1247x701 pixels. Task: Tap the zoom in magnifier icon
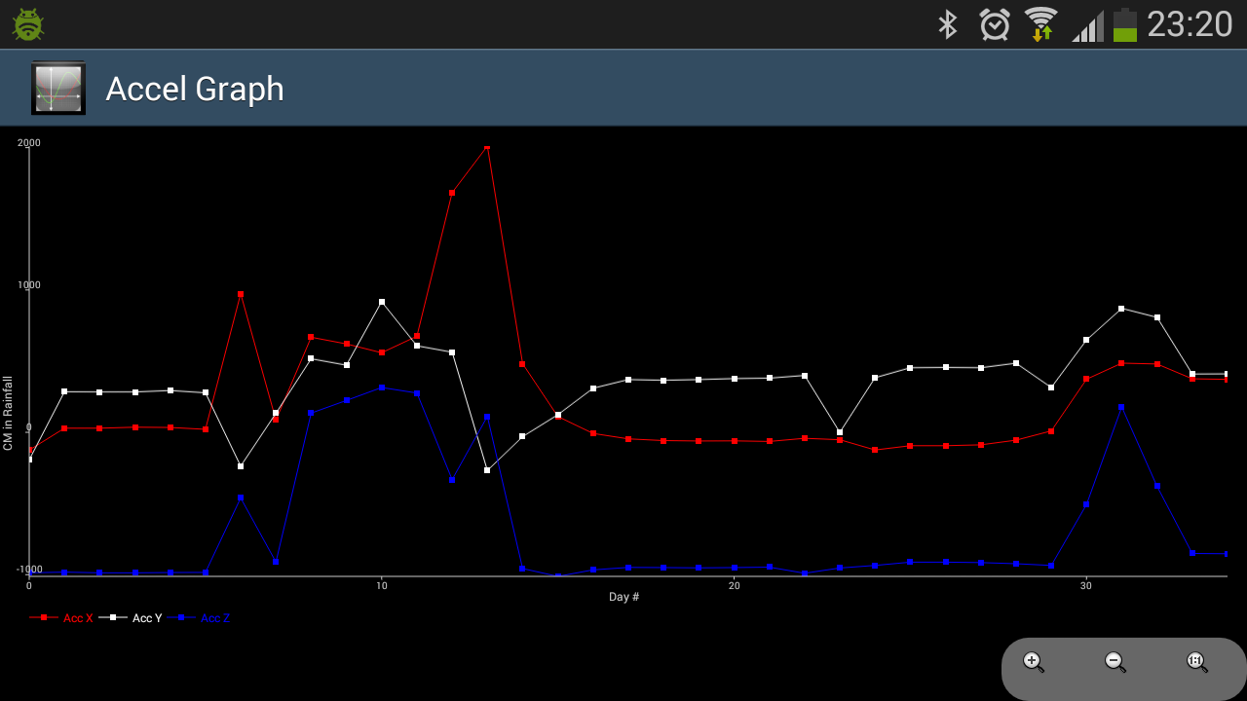click(1034, 663)
